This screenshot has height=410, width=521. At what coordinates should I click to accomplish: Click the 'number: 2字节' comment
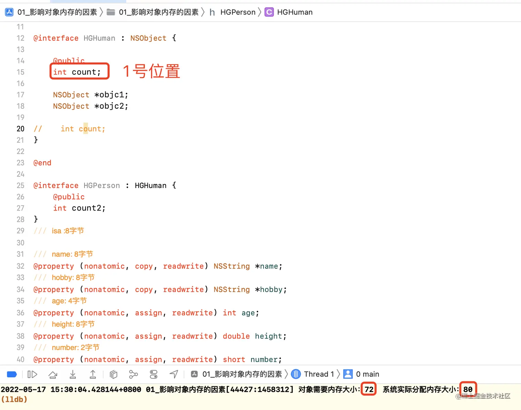75,348
